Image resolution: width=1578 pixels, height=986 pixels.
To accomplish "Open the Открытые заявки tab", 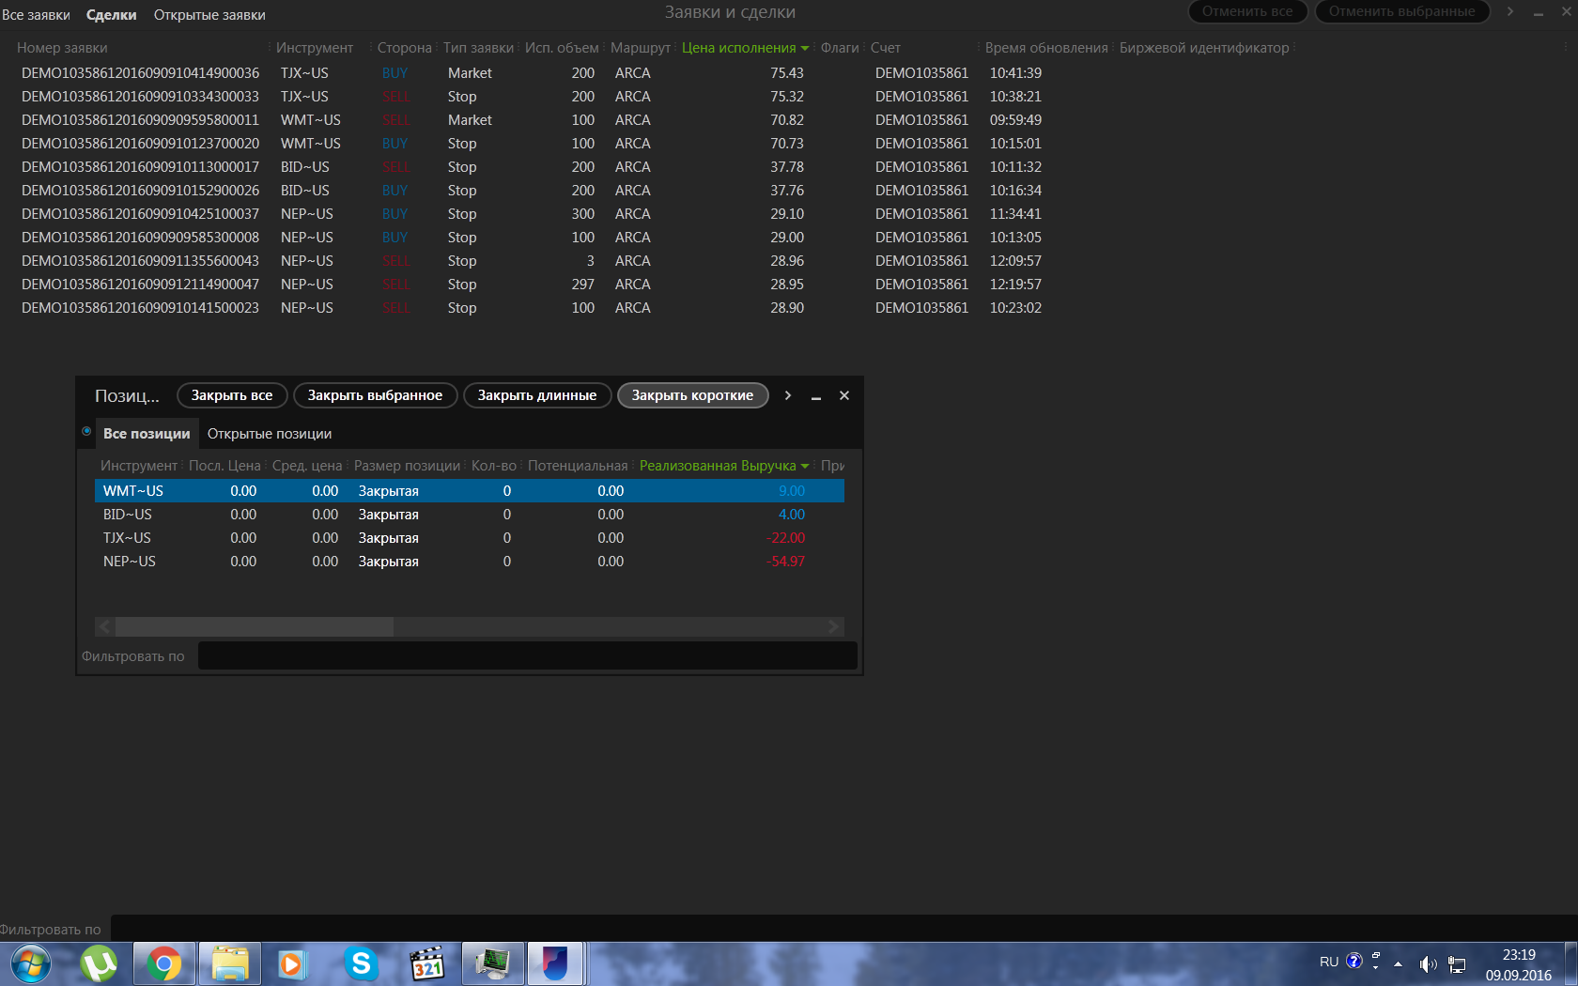I will [x=209, y=15].
